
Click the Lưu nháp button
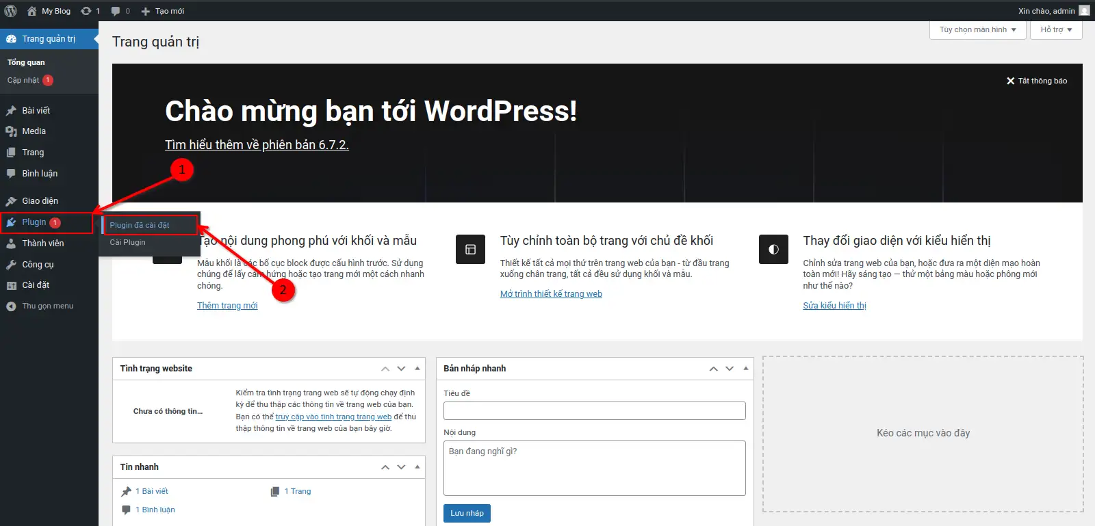[x=467, y=513]
